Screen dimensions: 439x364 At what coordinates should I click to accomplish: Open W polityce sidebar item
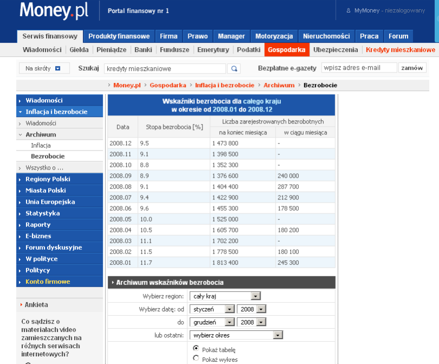click(60, 259)
